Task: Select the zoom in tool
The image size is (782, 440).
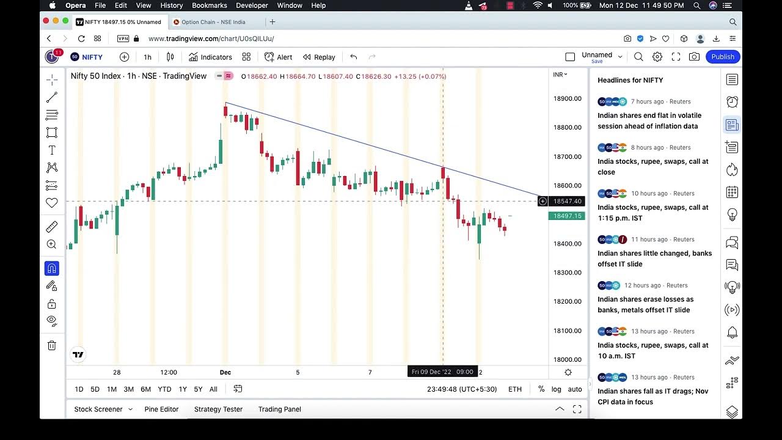Action: [x=52, y=244]
